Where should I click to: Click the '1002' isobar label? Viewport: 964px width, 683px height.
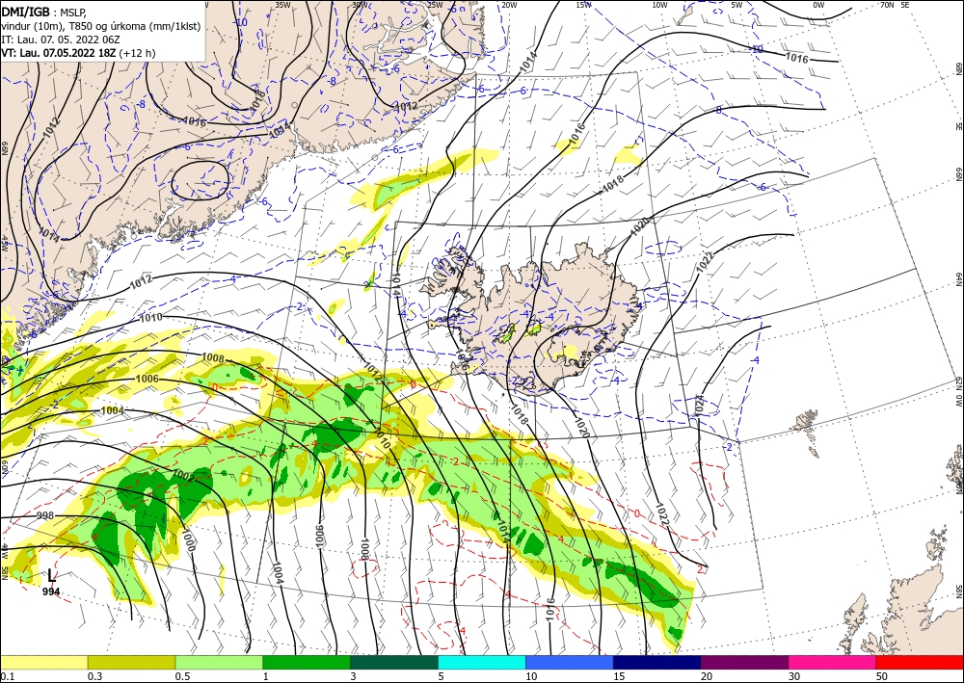pyautogui.click(x=183, y=476)
